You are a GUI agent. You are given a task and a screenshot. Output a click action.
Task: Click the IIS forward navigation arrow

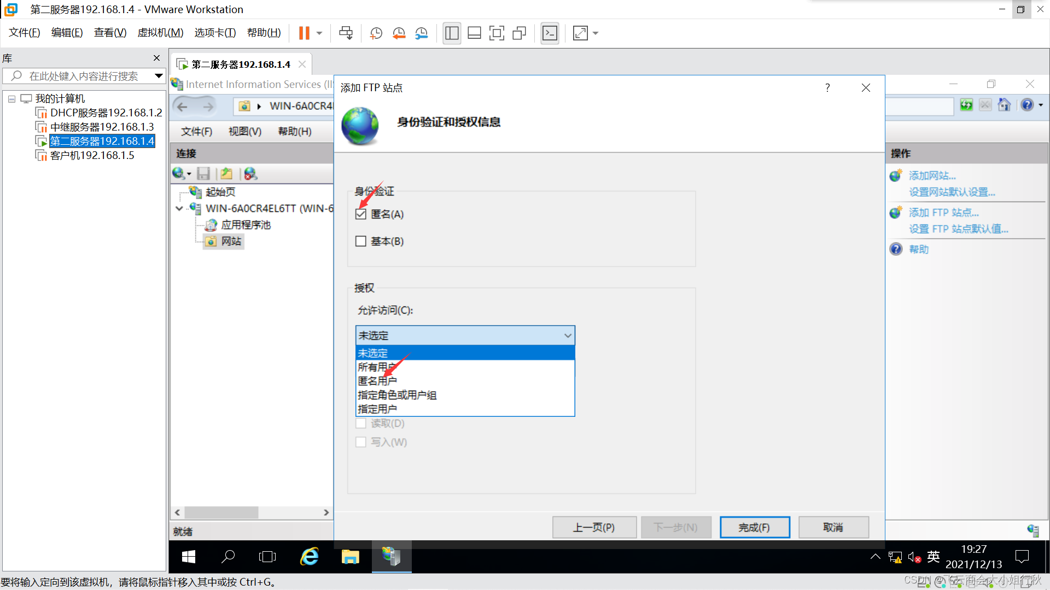pos(208,107)
